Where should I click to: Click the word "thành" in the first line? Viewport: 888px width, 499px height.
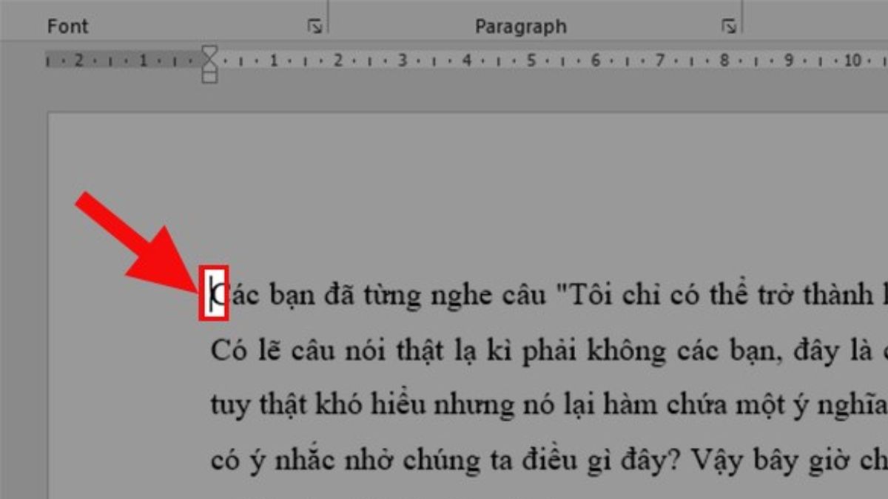coord(833,295)
